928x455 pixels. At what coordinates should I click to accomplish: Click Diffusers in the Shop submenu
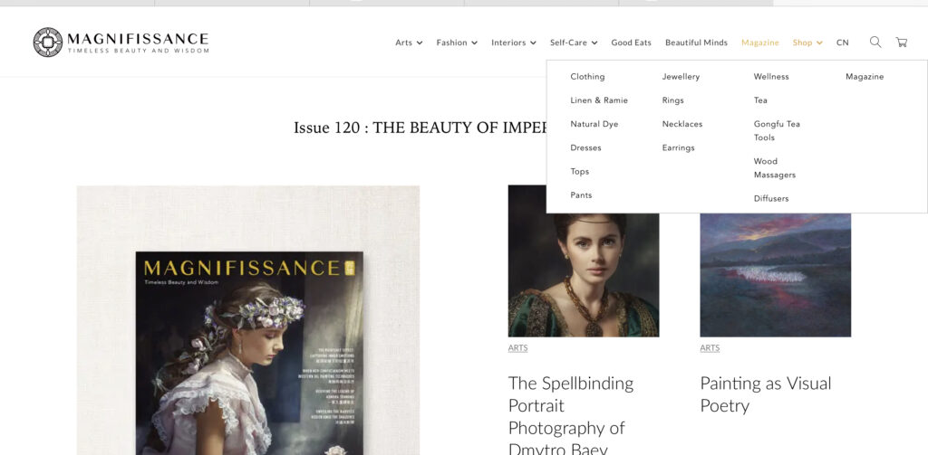771,198
